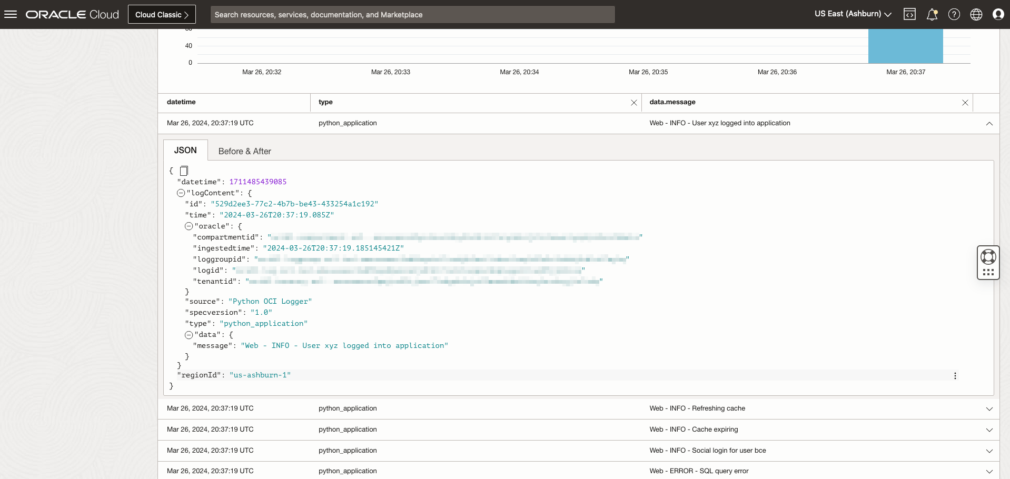1010x479 pixels.
Task: Open the navigation hamburger menu
Action: click(11, 14)
